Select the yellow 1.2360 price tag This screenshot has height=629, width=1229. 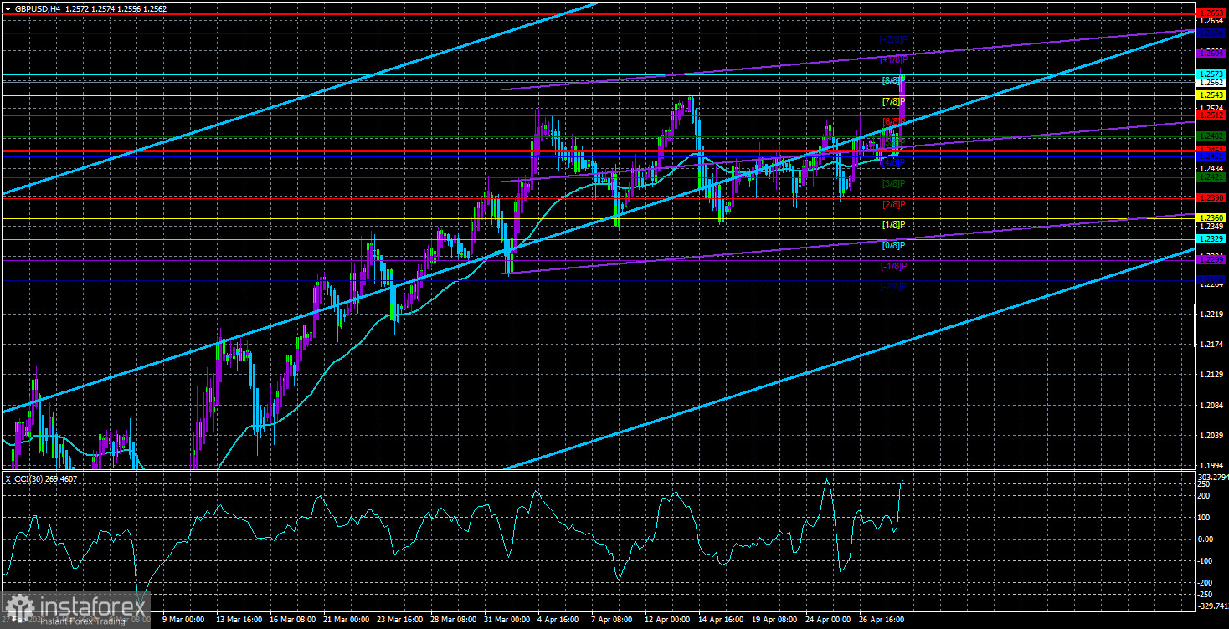1211,217
